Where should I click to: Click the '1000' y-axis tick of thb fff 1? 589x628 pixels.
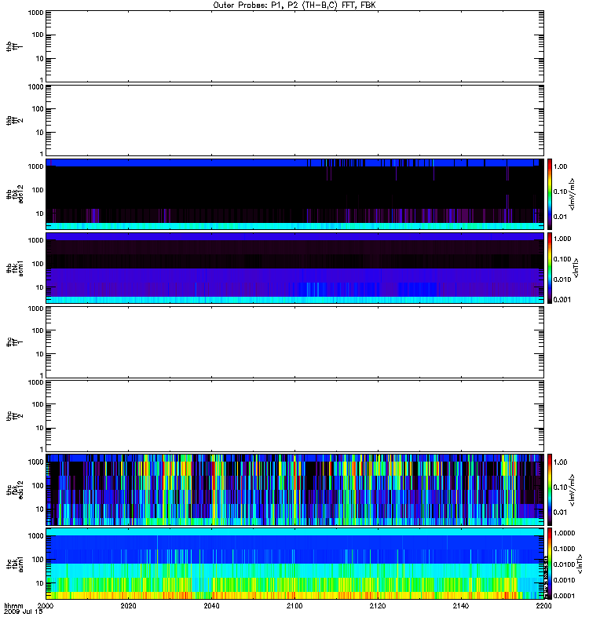coord(35,13)
